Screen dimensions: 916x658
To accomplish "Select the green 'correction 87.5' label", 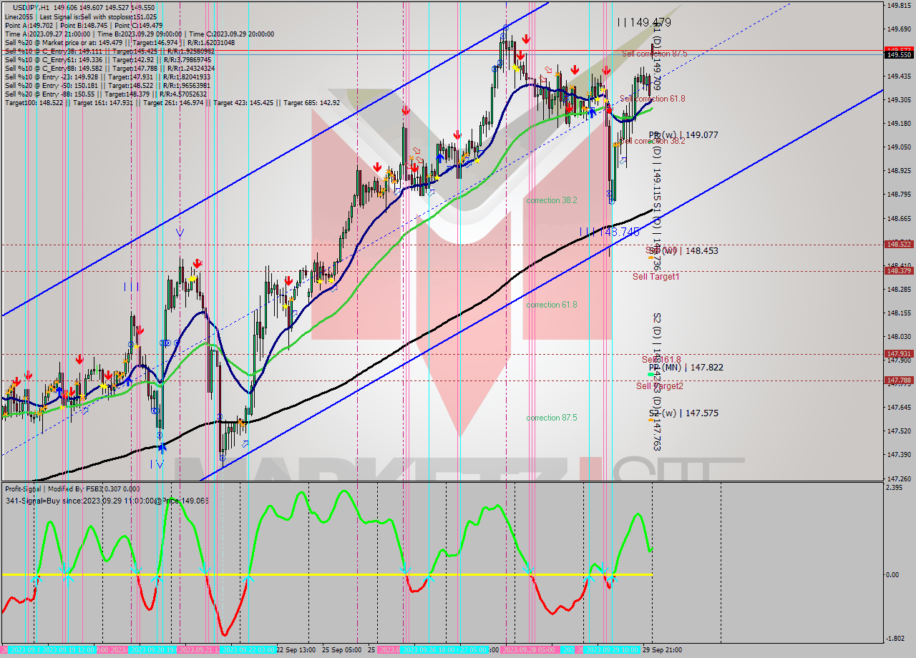I will click(x=552, y=418).
